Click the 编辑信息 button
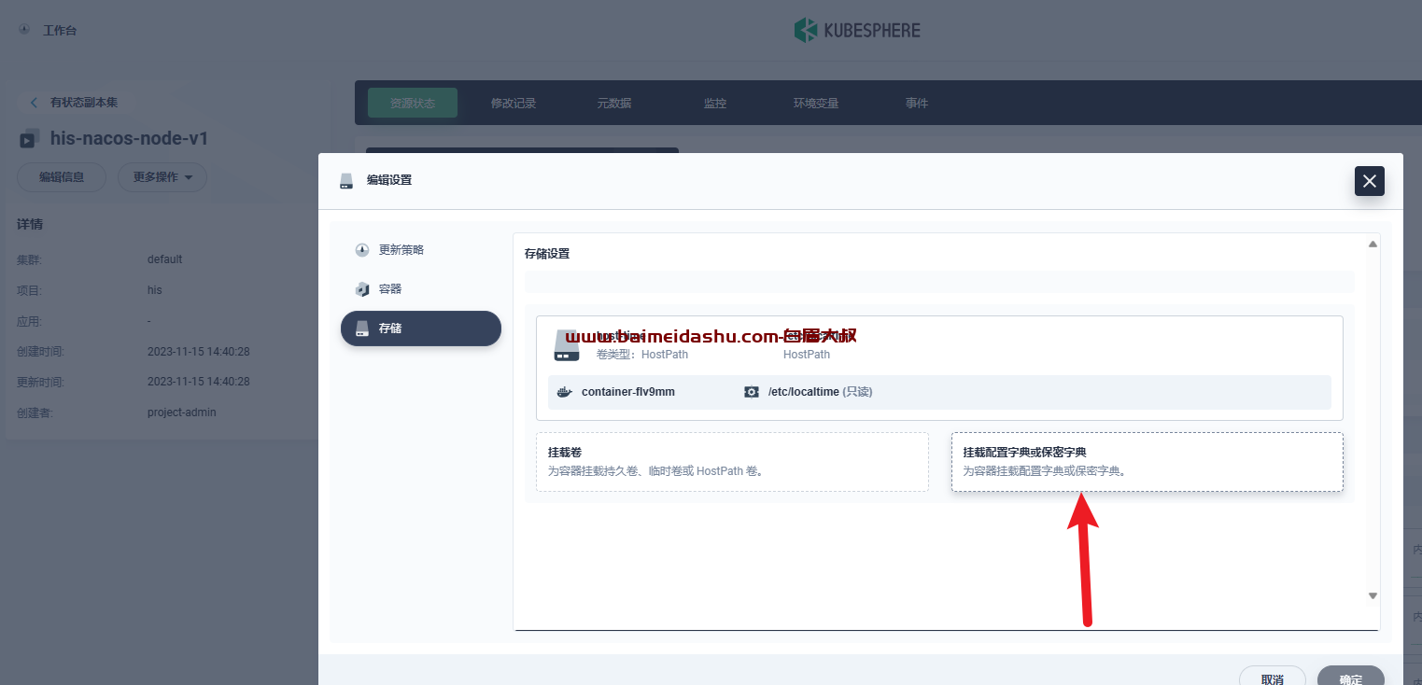 (62, 177)
